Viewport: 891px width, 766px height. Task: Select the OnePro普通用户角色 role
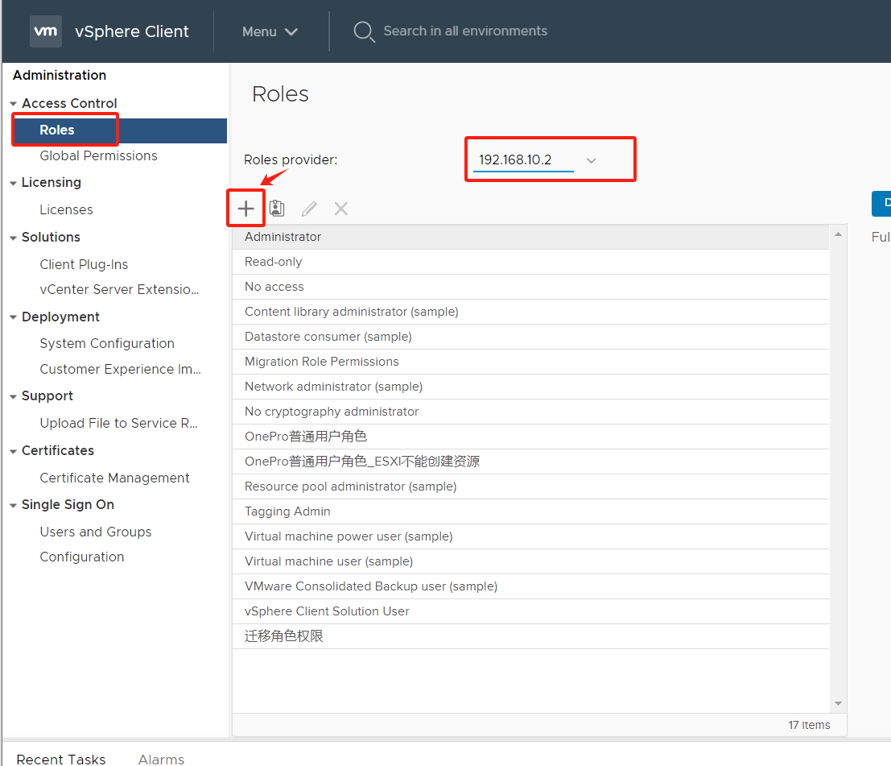530,437
